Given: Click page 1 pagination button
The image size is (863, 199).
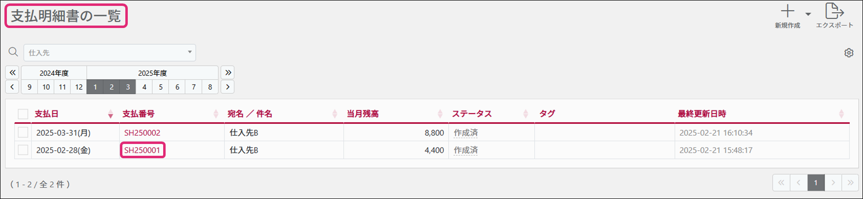Looking at the screenshot, I should pyautogui.click(x=816, y=183).
